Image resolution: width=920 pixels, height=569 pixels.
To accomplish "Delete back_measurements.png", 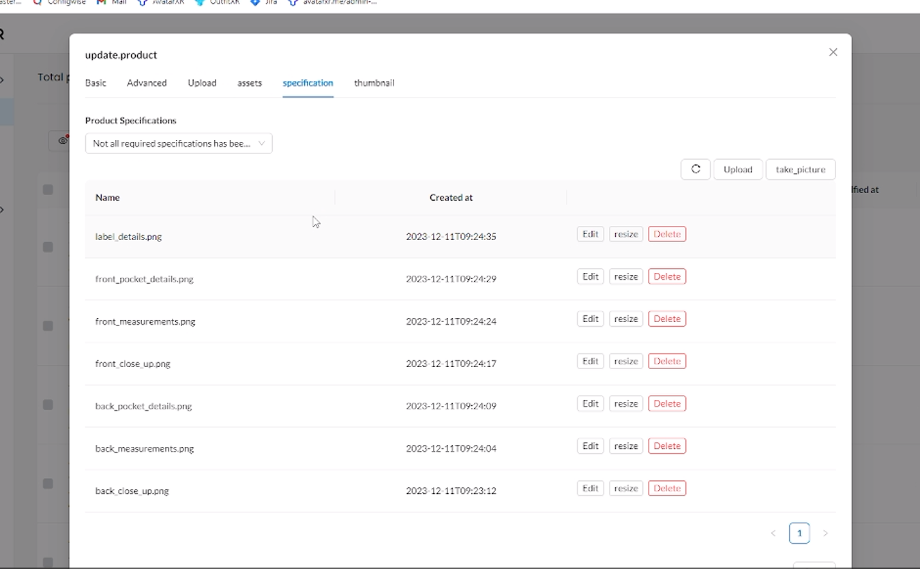I will tap(667, 446).
